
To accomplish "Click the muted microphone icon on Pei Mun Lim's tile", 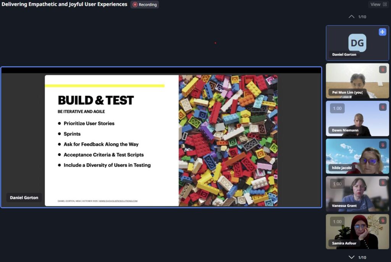I will [x=382, y=70].
